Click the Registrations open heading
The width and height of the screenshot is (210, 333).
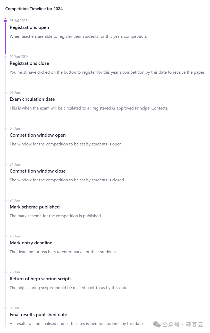[x=29, y=27]
